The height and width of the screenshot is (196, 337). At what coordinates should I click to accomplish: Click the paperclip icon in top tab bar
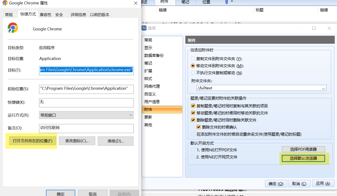tap(227, 2)
